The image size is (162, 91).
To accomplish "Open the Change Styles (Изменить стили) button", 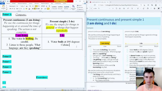I will coord(73,7).
